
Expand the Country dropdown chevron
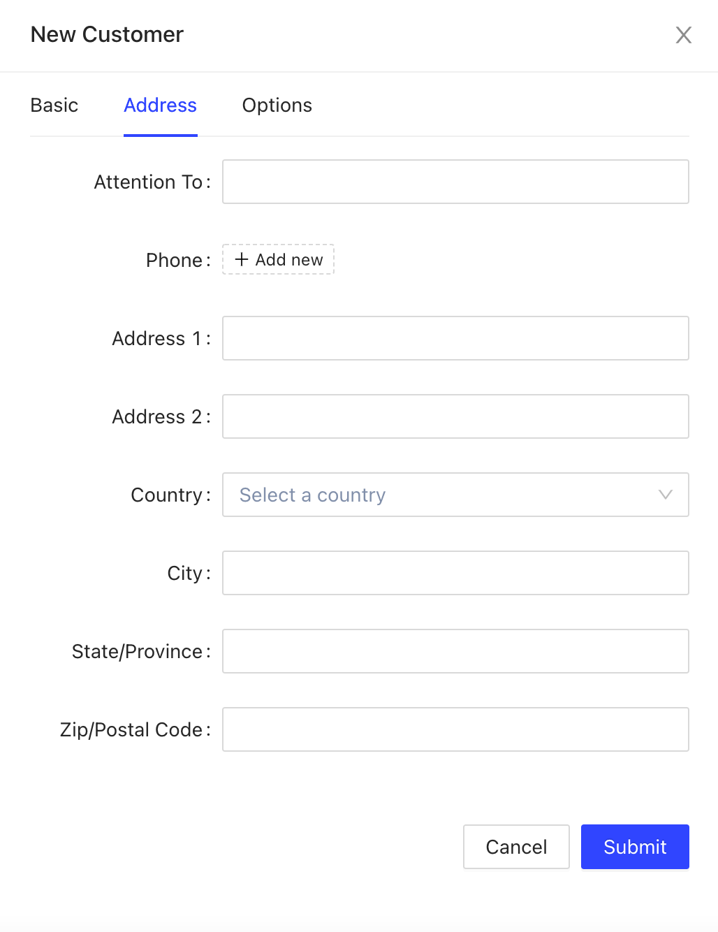(x=665, y=495)
